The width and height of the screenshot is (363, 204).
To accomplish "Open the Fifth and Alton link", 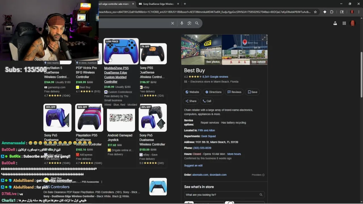I will tap(206, 130).
